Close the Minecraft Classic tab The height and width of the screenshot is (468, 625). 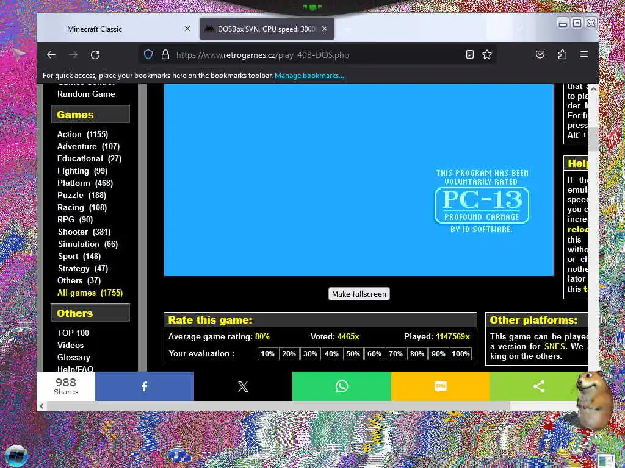pos(187,29)
